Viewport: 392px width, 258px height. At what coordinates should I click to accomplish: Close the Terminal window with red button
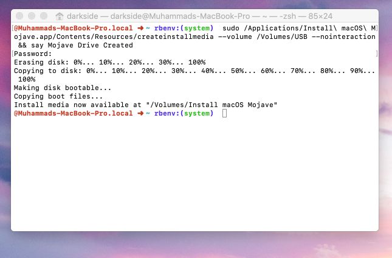[x=21, y=16]
